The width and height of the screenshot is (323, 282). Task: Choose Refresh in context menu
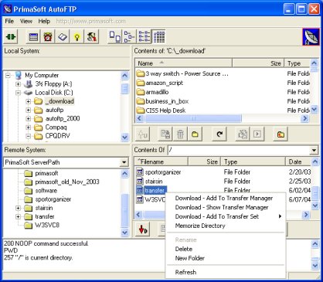coord(185,272)
